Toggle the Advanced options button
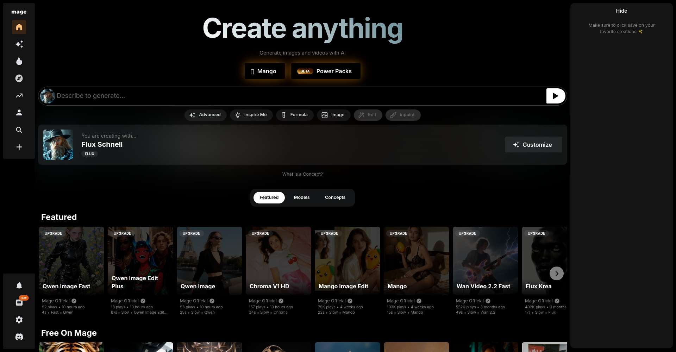This screenshot has height=352, width=676. [205, 115]
